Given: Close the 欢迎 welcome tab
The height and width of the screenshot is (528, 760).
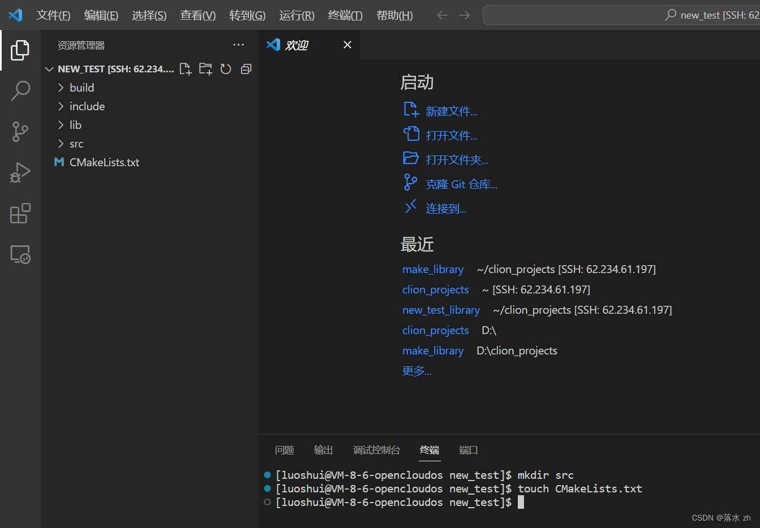Looking at the screenshot, I should coord(347,45).
